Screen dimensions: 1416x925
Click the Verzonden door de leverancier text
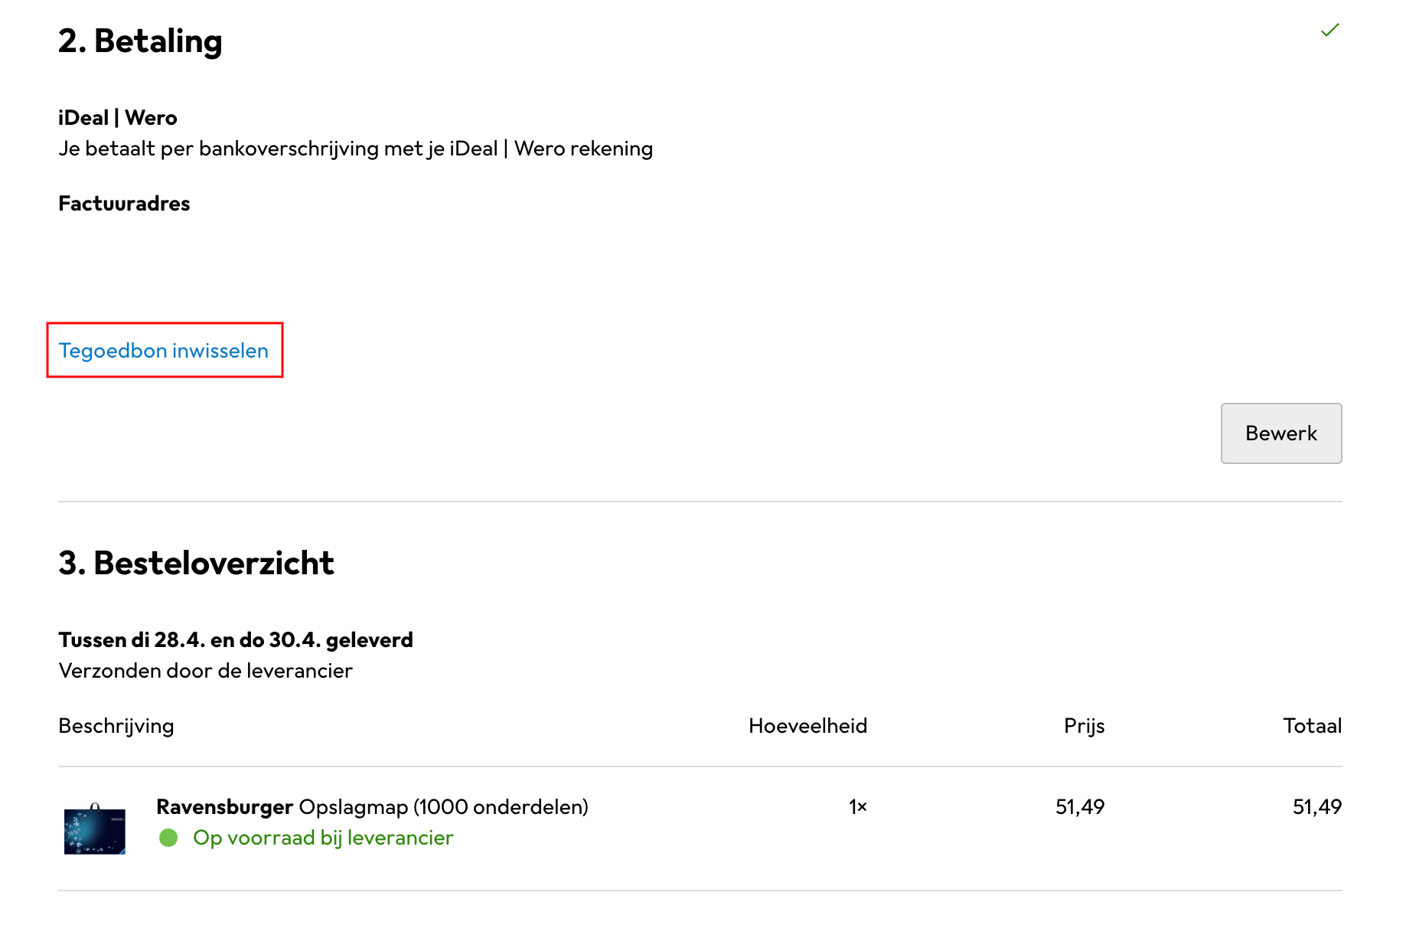pyautogui.click(x=205, y=671)
